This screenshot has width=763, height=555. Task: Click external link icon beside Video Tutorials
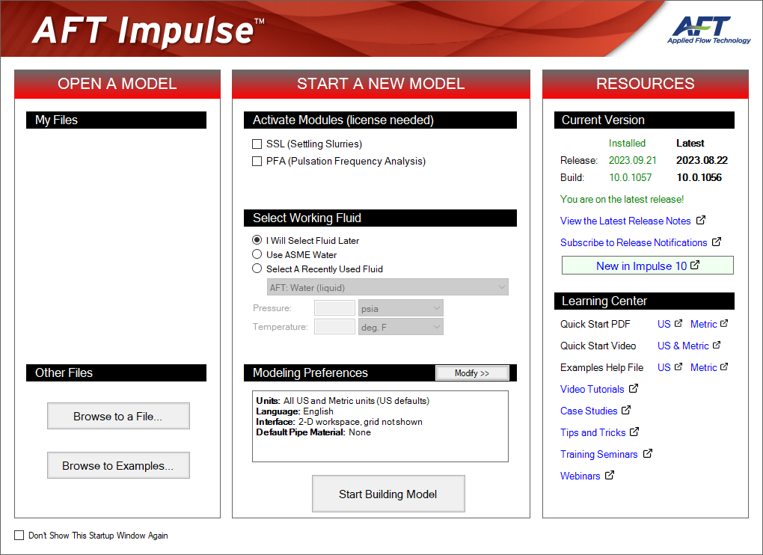pos(634,389)
